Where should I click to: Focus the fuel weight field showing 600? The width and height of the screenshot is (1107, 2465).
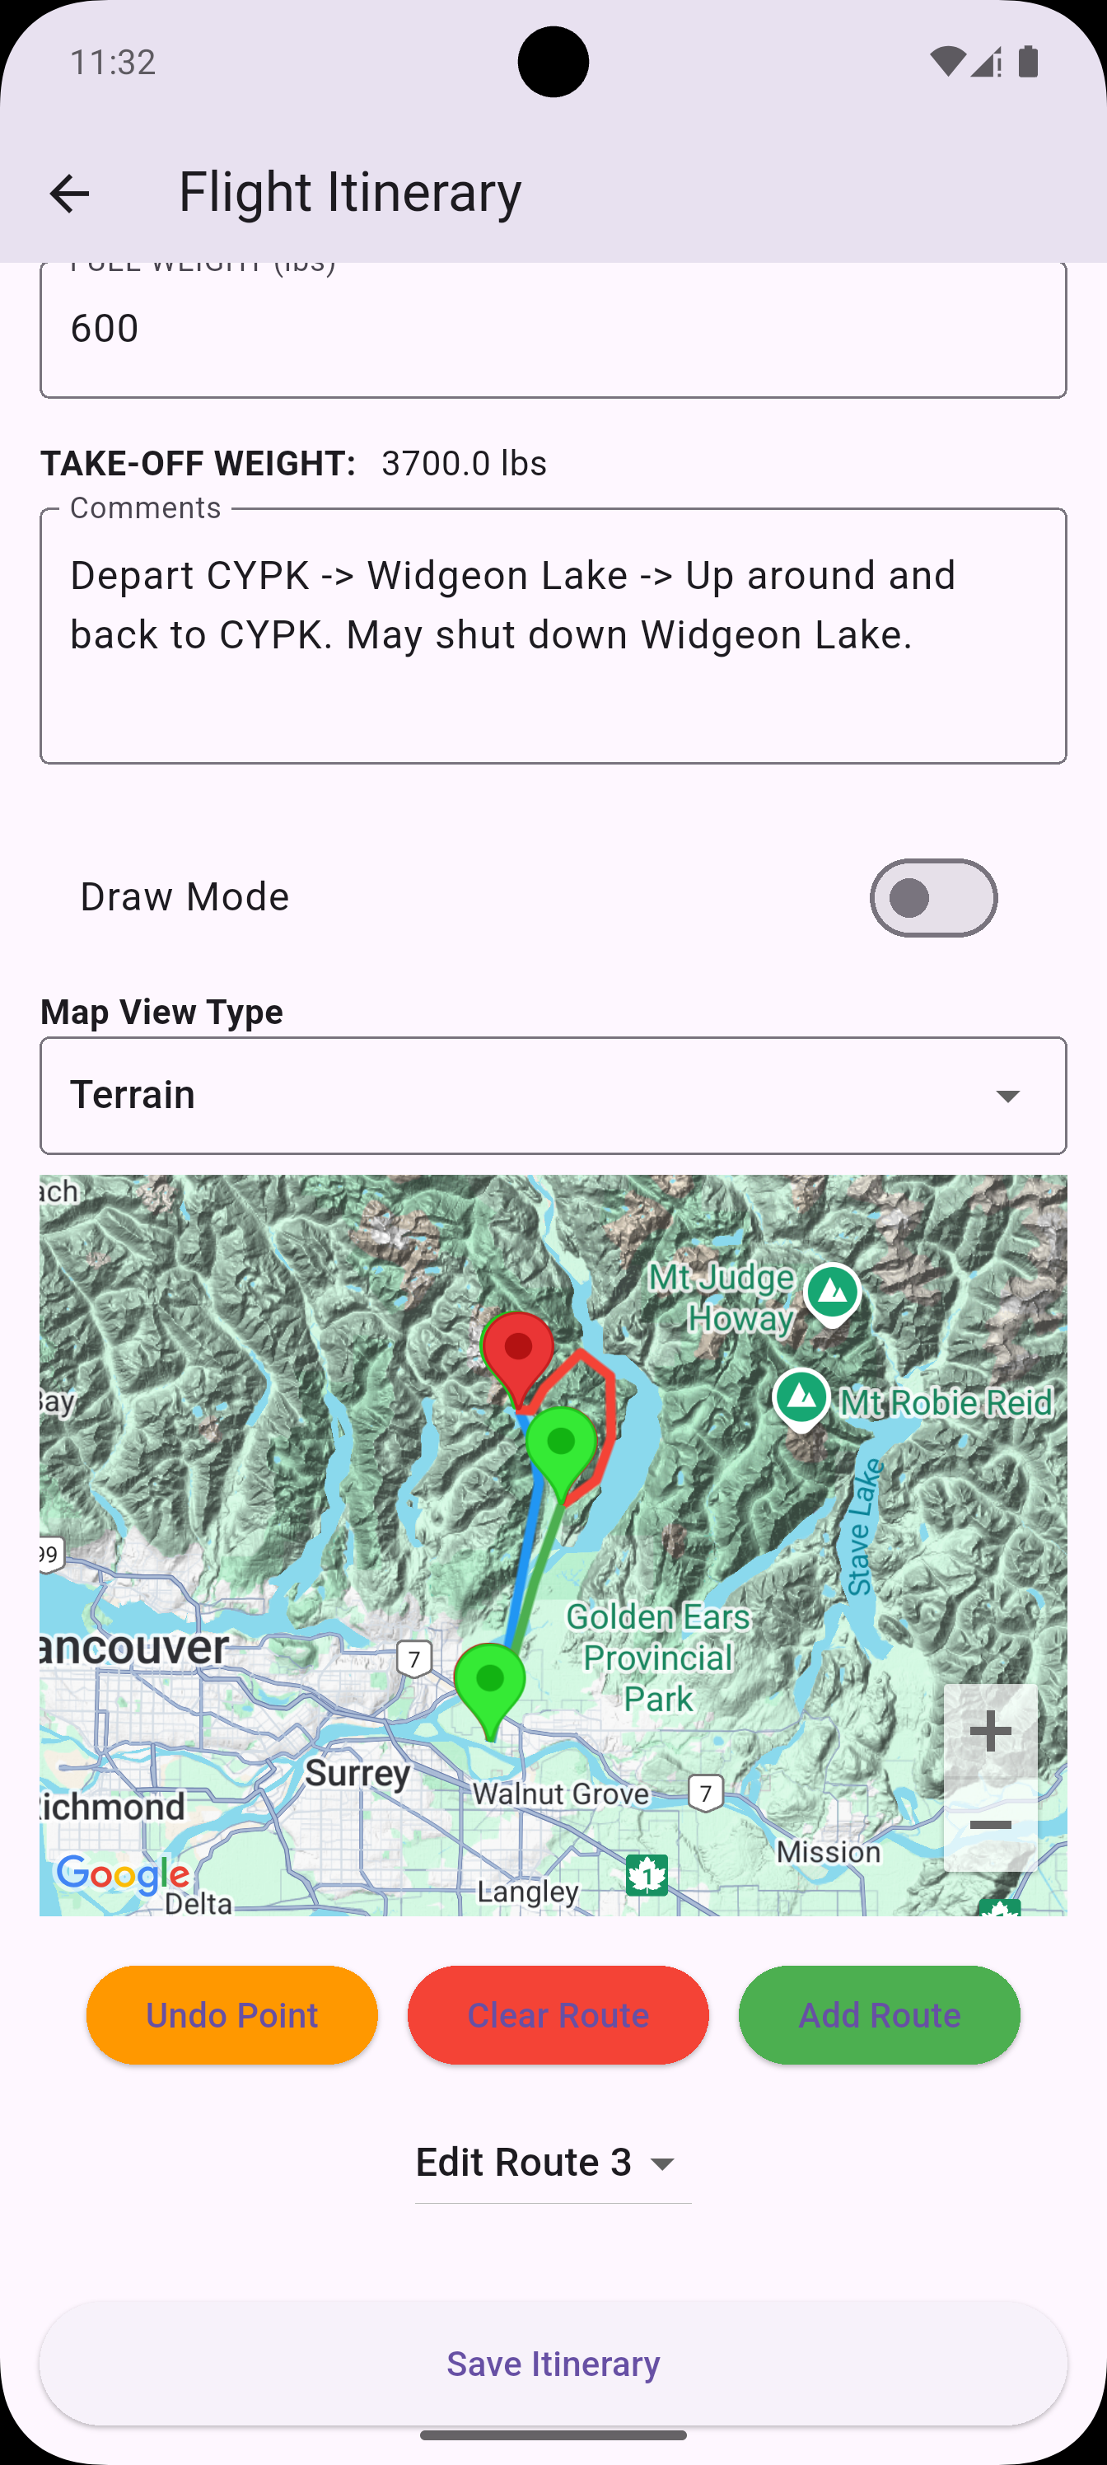[x=553, y=330]
